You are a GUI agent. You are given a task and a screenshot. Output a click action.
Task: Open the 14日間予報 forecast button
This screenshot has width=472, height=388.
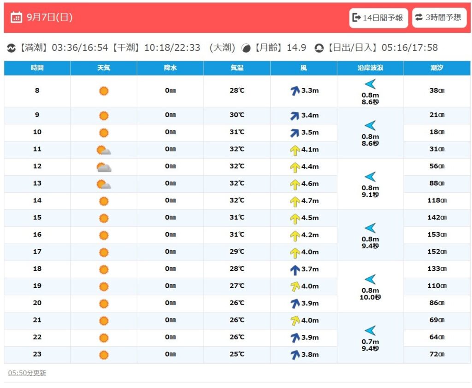coord(378,18)
